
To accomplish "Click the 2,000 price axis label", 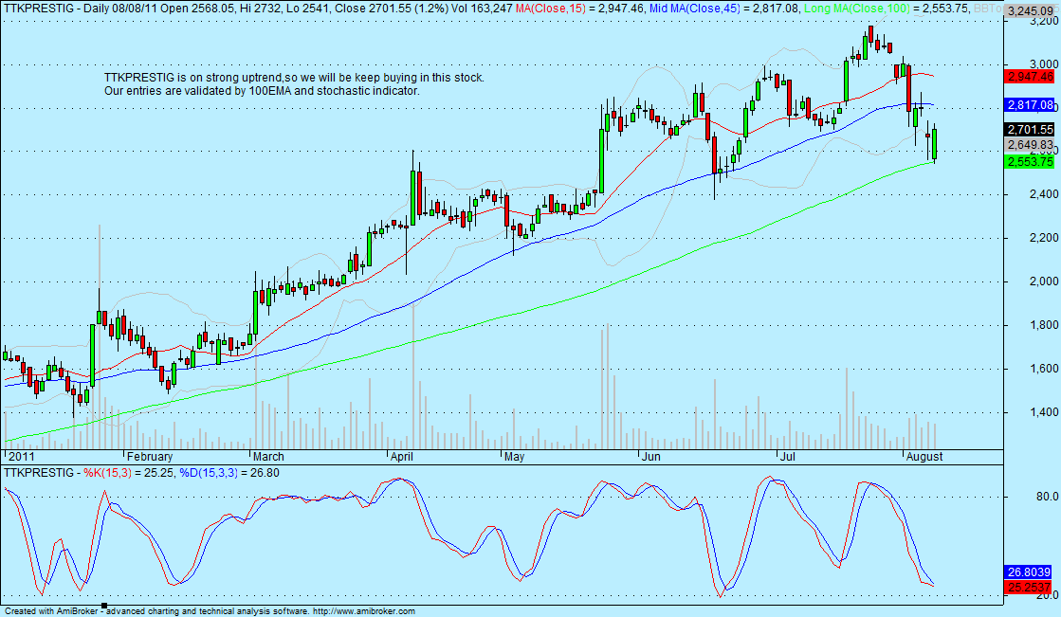I will (x=1043, y=281).
